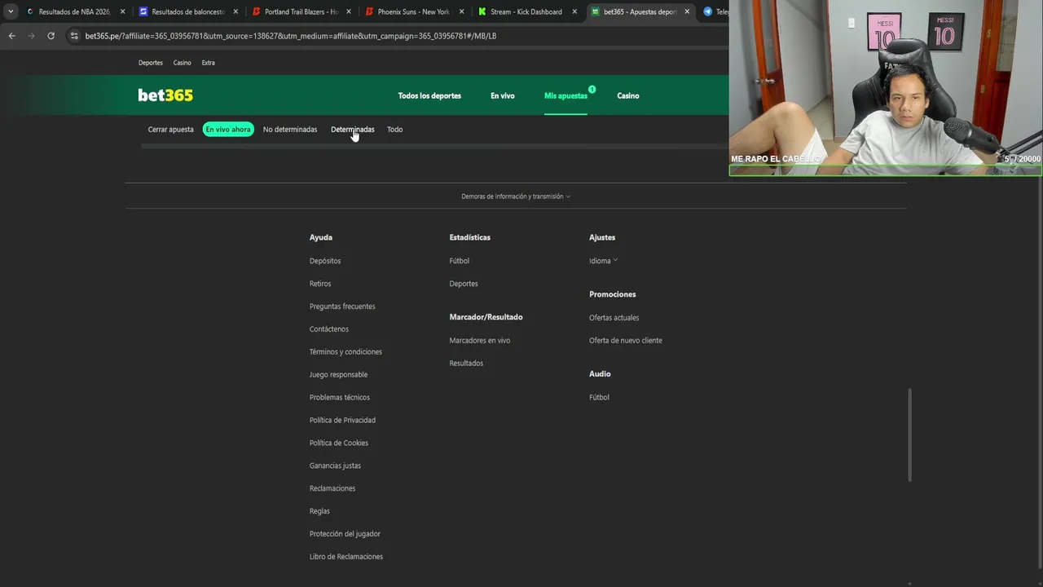Reload the page with the refresh icon
1043x587 pixels.
(x=51, y=36)
